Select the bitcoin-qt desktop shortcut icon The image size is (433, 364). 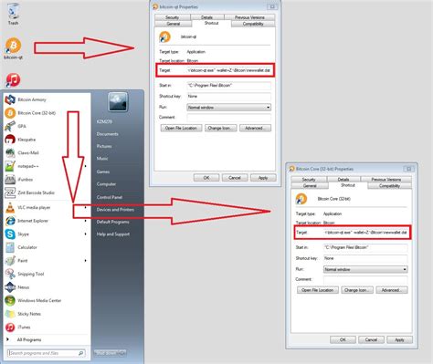(x=13, y=48)
